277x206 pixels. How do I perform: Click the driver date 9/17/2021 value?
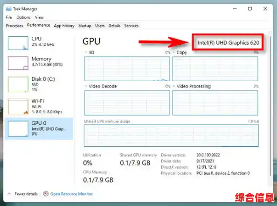pyautogui.click(x=205, y=161)
